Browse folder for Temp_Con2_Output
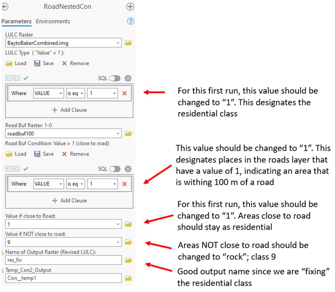The height and width of the screenshot is (292, 335). tap(128, 278)
